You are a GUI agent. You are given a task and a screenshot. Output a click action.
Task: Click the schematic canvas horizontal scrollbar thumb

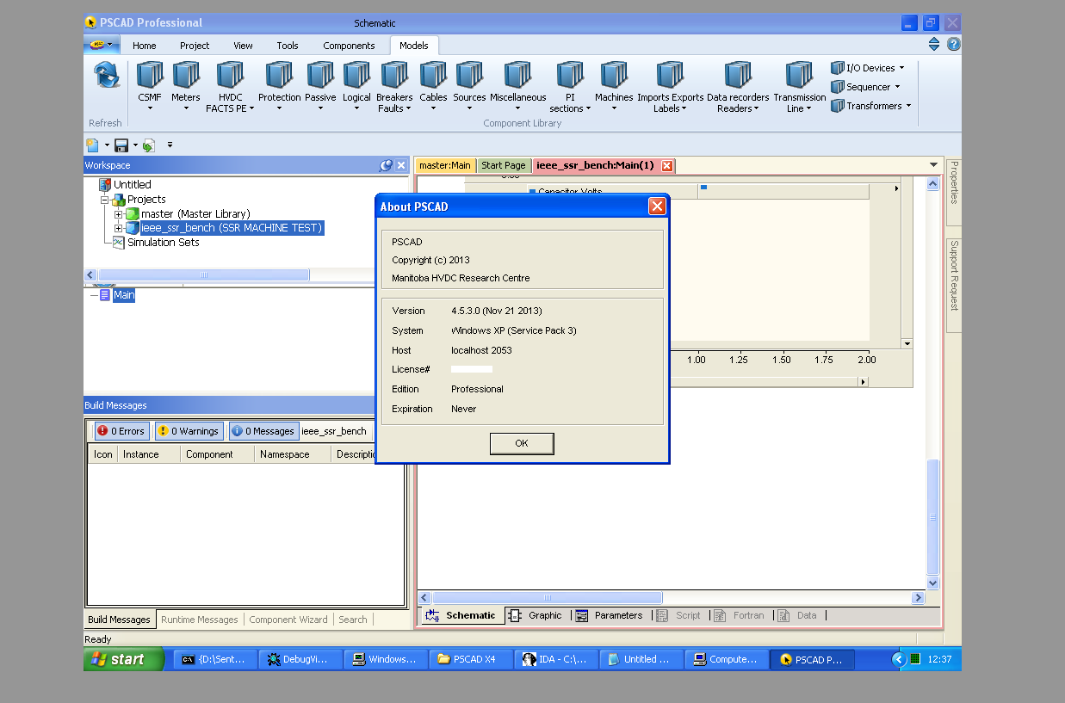click(547, 598)
